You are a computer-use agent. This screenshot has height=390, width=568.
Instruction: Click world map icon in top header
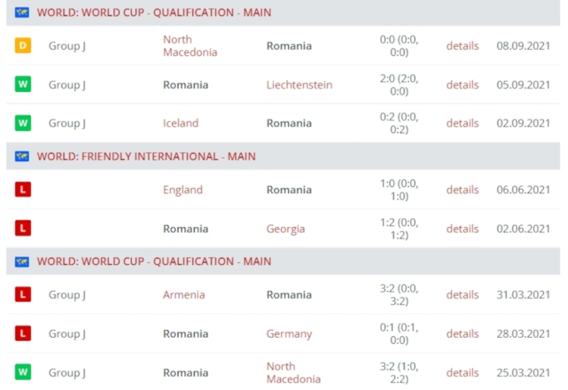click(x=22, y=13)
